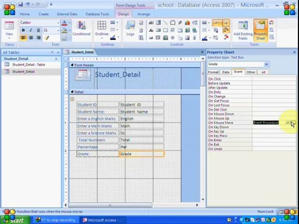This screenshot has width=299, height=224.
Task: Click the Fill/Back Color paint bucket swatch
Action: [65, 30]
